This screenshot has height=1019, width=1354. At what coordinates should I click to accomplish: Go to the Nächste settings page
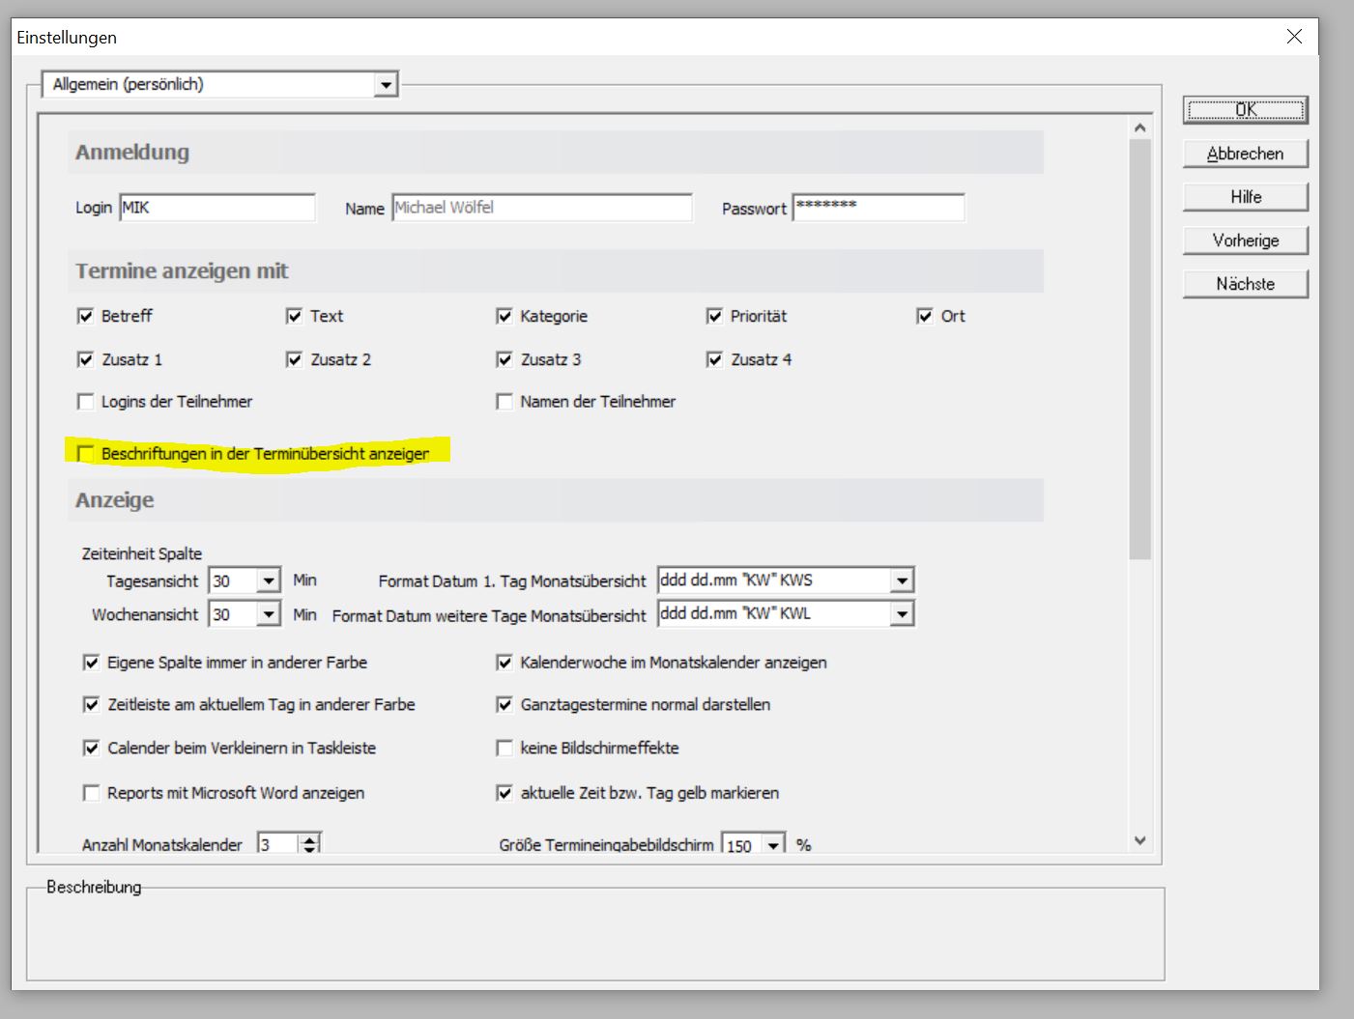click(1245, 284)
